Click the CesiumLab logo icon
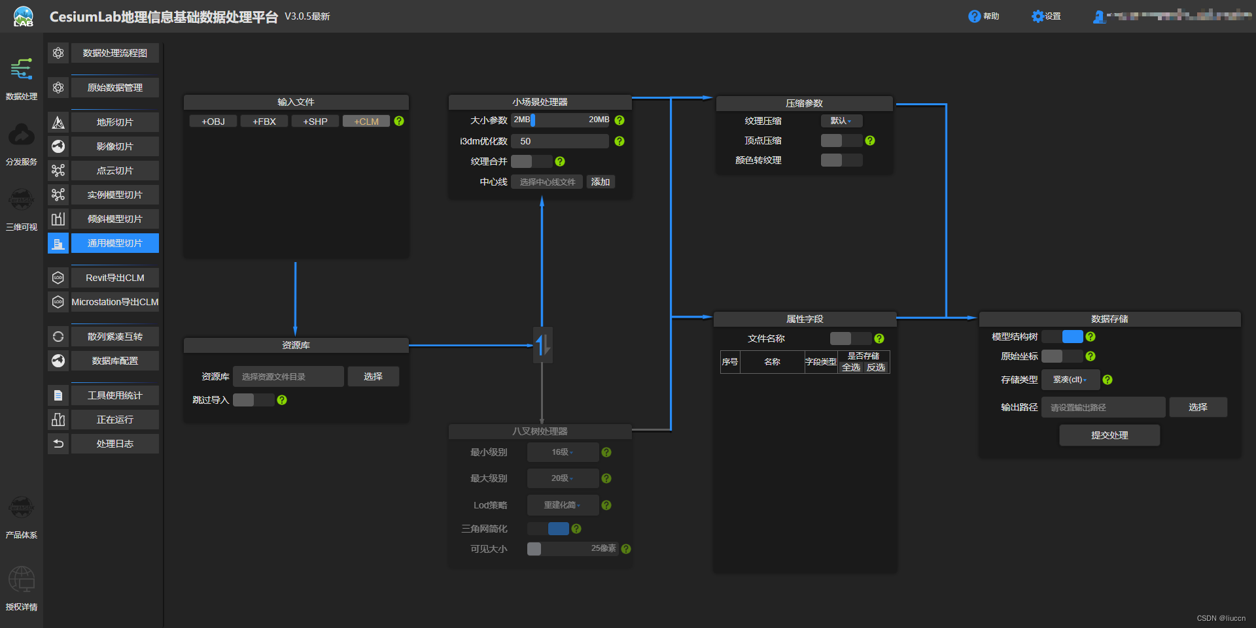Screen dimensions: 1256x628 click(24, 16)
